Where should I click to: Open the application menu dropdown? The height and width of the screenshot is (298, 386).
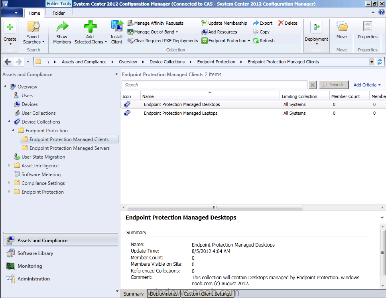[12, 13]
